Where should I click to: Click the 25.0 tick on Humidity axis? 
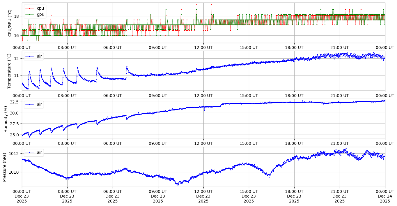(x=15, y=135)
